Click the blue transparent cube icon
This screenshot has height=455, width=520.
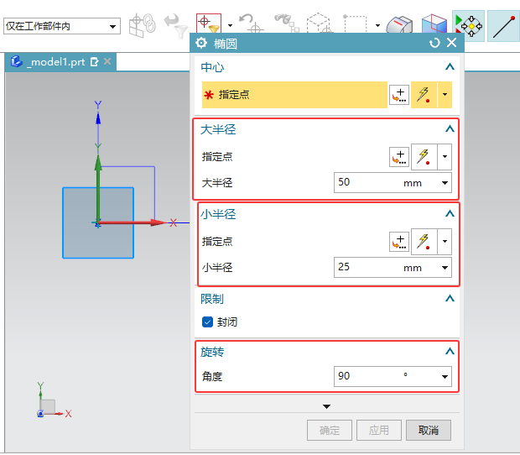coord(434,24)
